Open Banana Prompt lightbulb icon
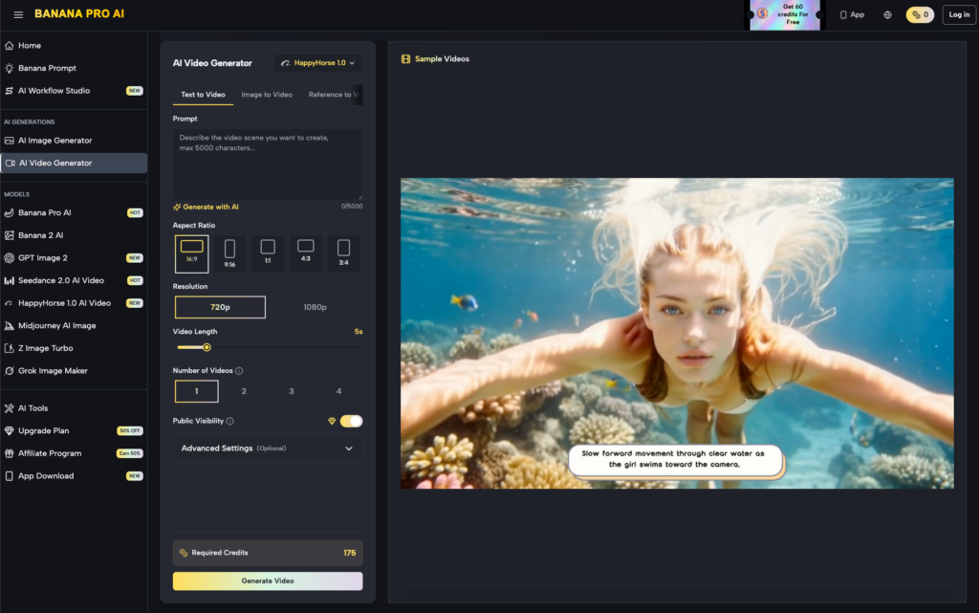Image resolution: width=979 pixels, height=613 pixels. (10, 68)
